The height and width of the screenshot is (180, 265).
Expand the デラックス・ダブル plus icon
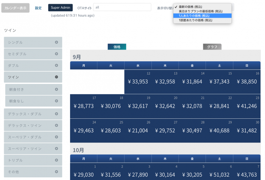click(x=56, y=114)
